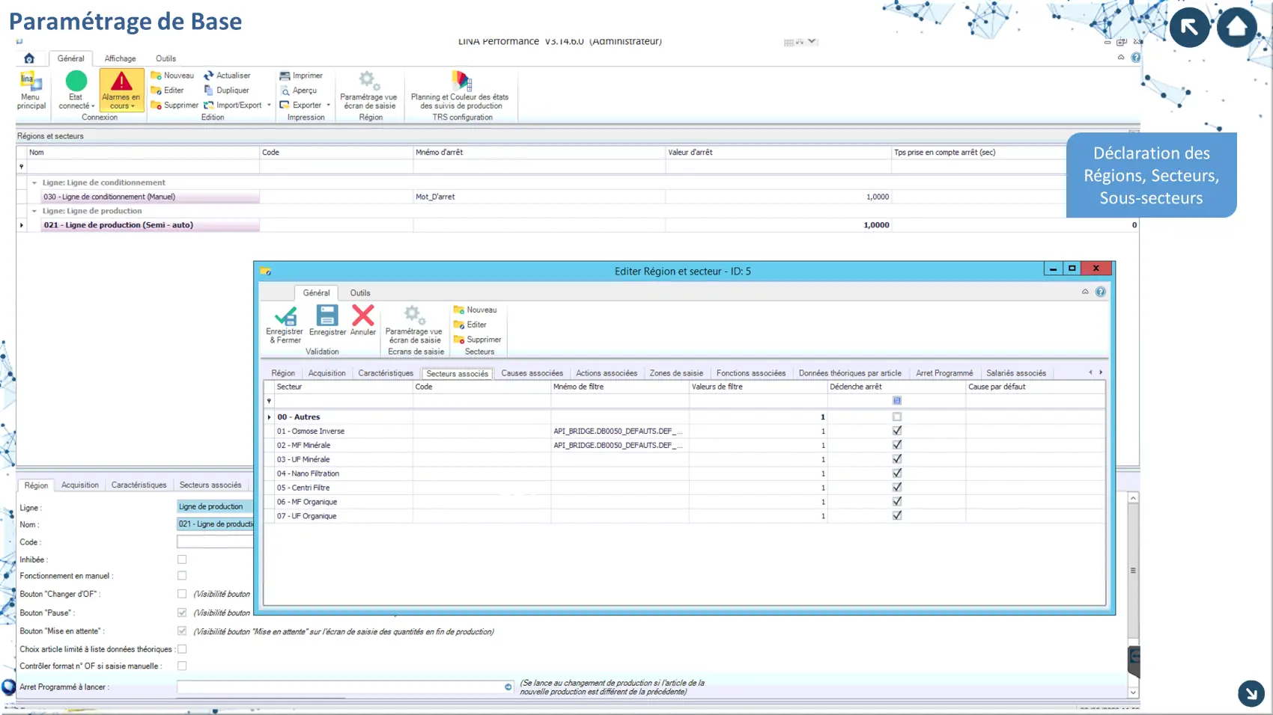Image resolution: width=1273 pixels, height=715 pixels.
Task: Open the Arret Programmé à lancer dropdown
Action: pos(508,687)
